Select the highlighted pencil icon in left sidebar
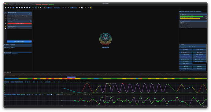The height and width of the screenshot is (112, 211). pos(6,13)
